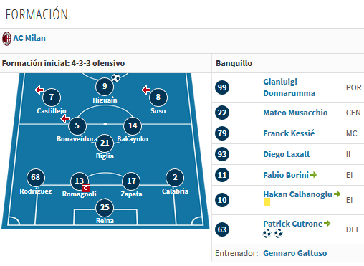This screenshot has height=266, width=364.
Task: Click the number 99 badge on the bench
Action: click(222, 87)
